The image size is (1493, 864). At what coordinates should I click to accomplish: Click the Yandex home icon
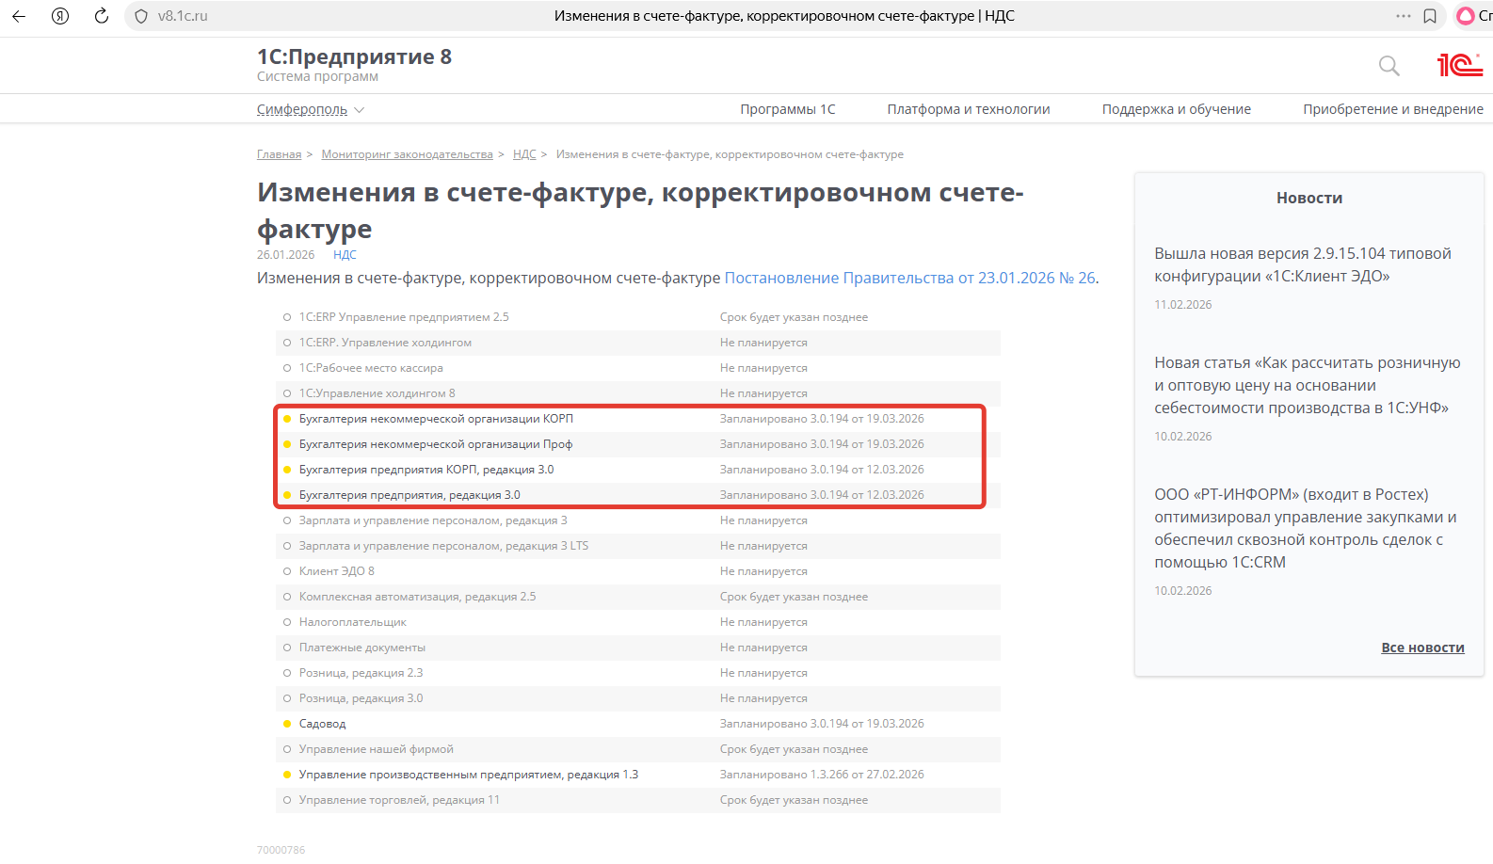tap(60, 16)
